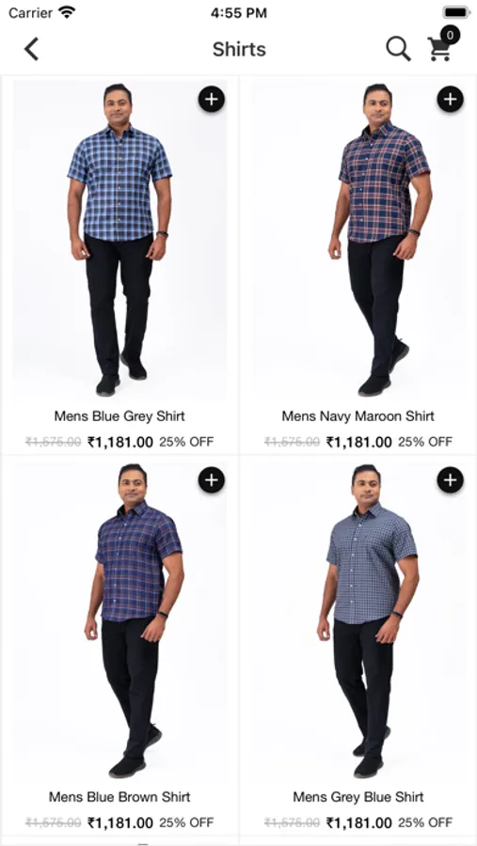Click the battery status icon
This screenshot has width=477, height=846.
tap(456, 12)
